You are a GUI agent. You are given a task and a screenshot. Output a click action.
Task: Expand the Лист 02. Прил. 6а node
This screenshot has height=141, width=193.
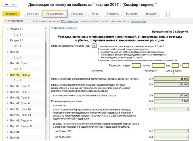pos(7,109)
